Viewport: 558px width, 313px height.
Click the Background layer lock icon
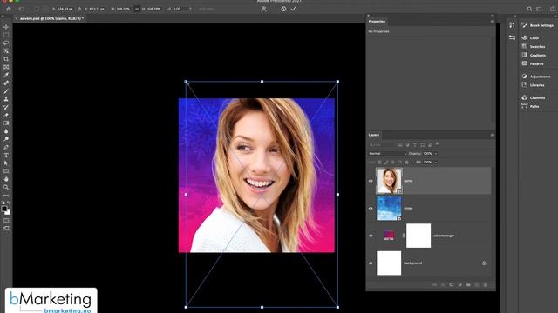[484, 263]
